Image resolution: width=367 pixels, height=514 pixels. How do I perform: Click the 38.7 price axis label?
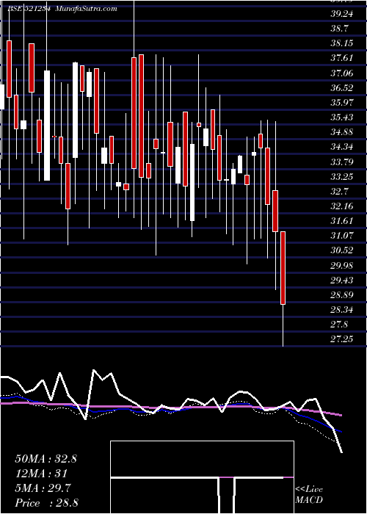pos(339,29)
